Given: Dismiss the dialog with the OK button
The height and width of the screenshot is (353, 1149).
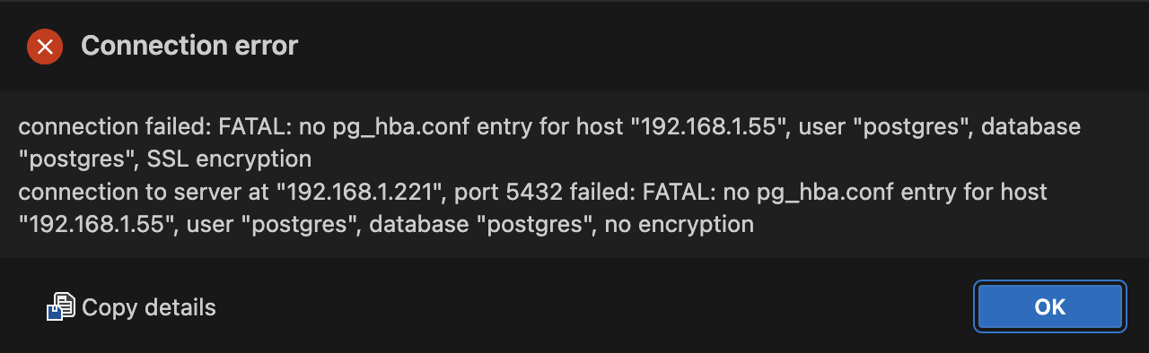Looking at the screenshot, I should click(1049, 307).
